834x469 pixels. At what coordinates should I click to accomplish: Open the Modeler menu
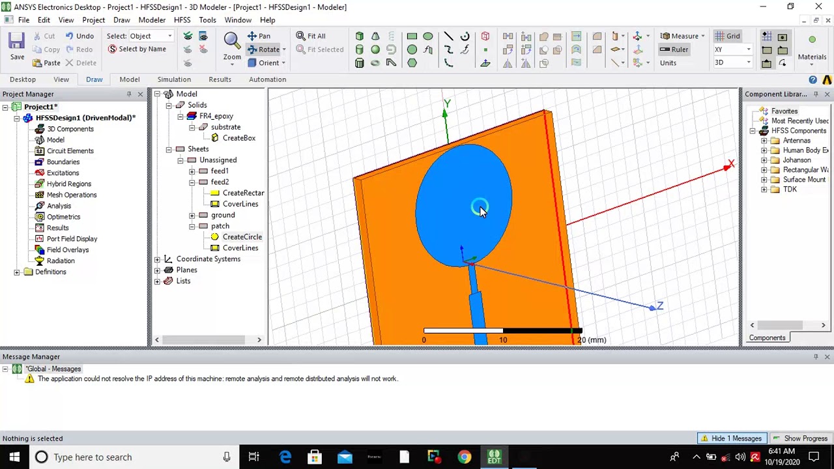[152, 20]
